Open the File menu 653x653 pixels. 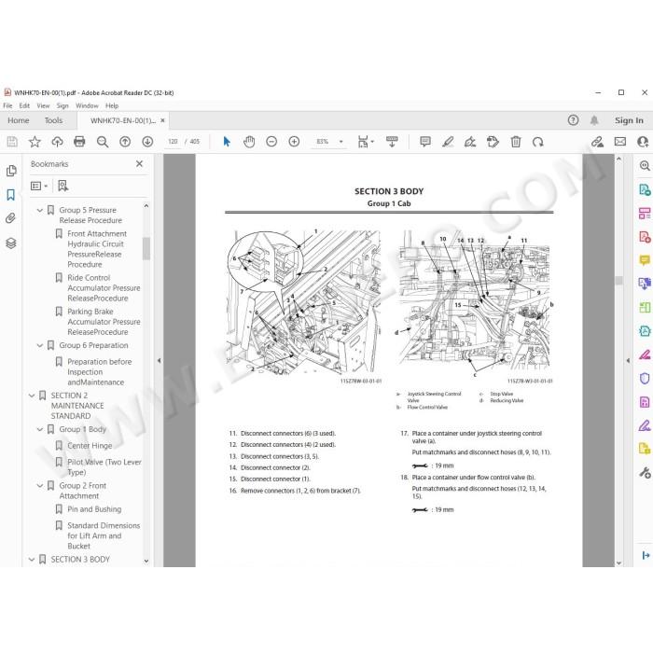(7, 105)
